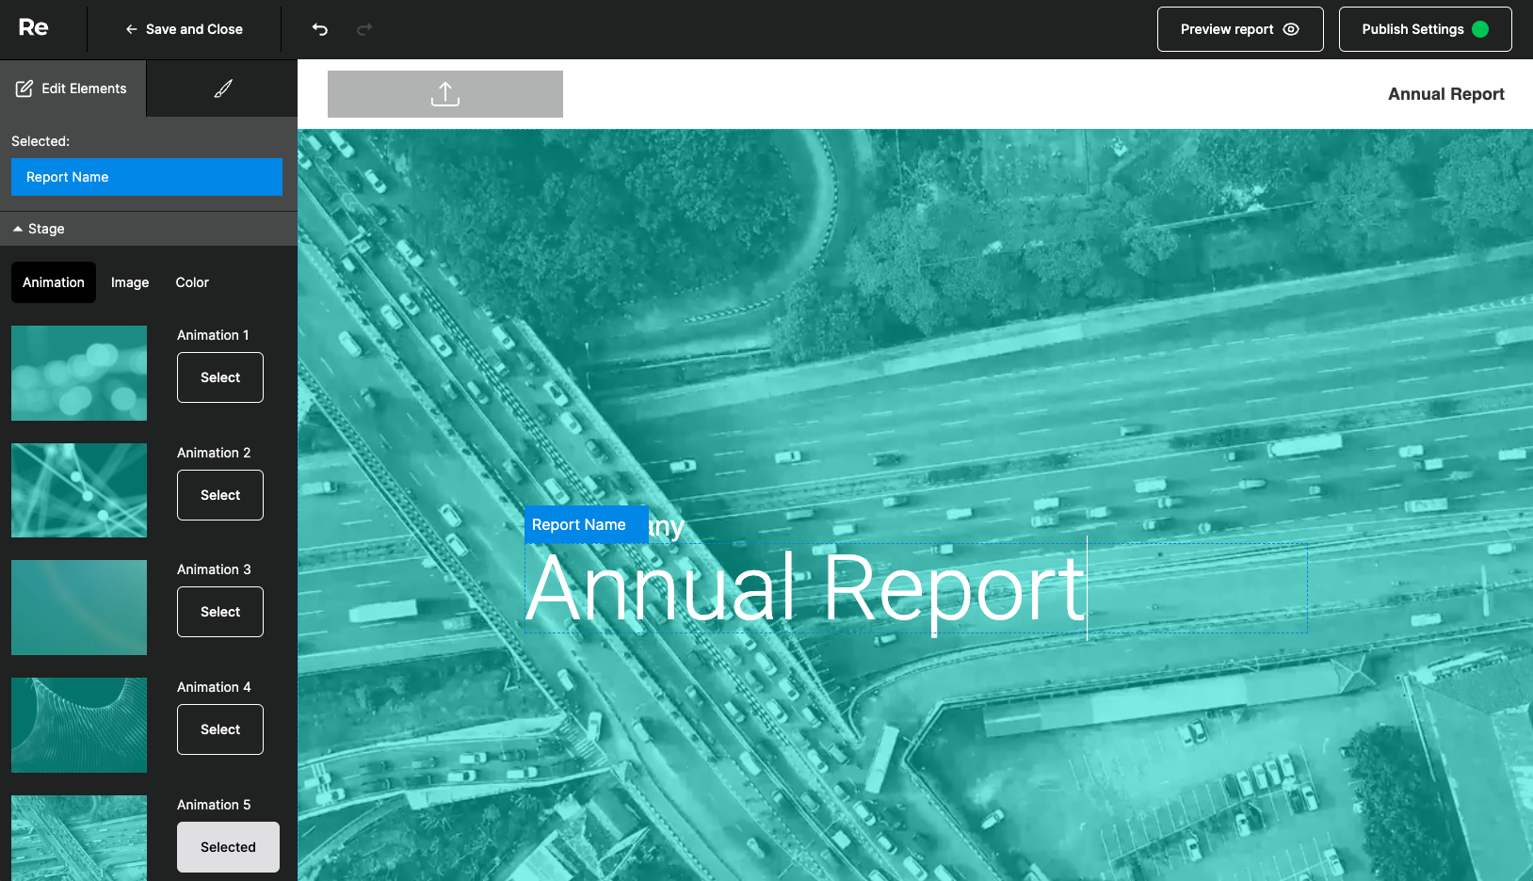This screenshot has height=881, width=1533.
Task: Open the Edit Elements tab
Action: 73,88
